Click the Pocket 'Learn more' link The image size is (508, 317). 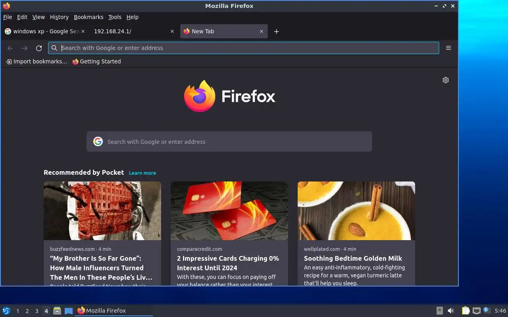coord(142,173)
